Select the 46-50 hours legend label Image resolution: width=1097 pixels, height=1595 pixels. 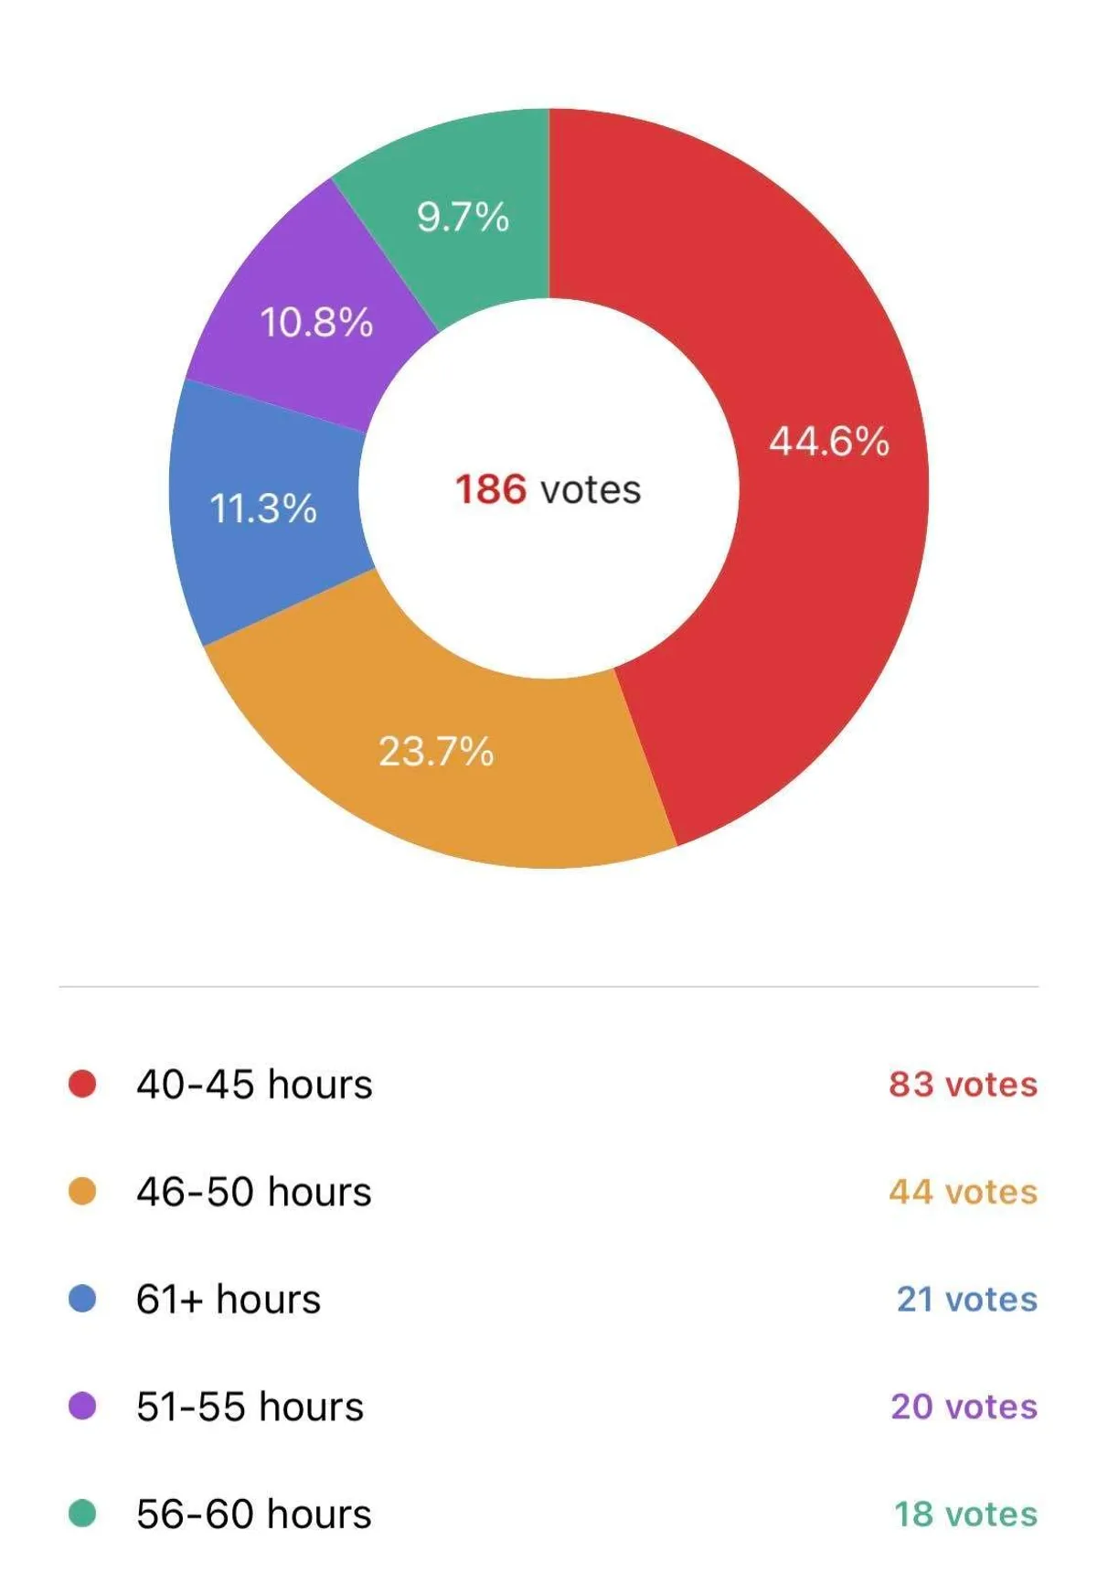(254, 1193)
